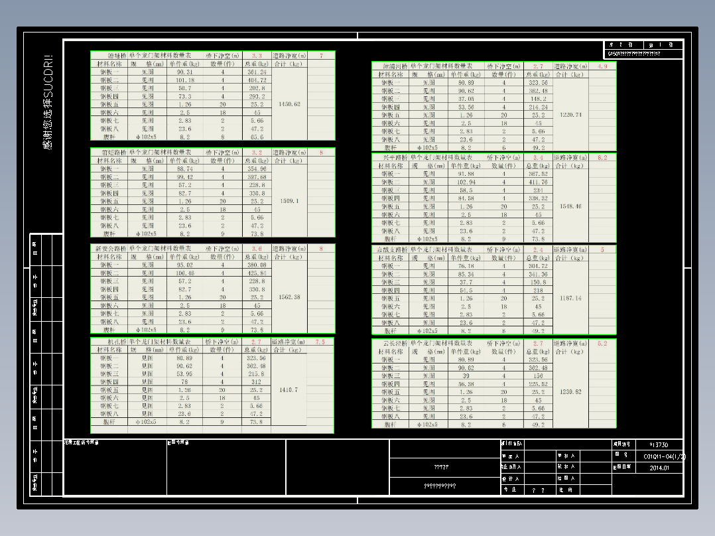This screenshot has width=715, height=536.
Task: Click the 76.18 unit weight cell
Action: point(466,266)
